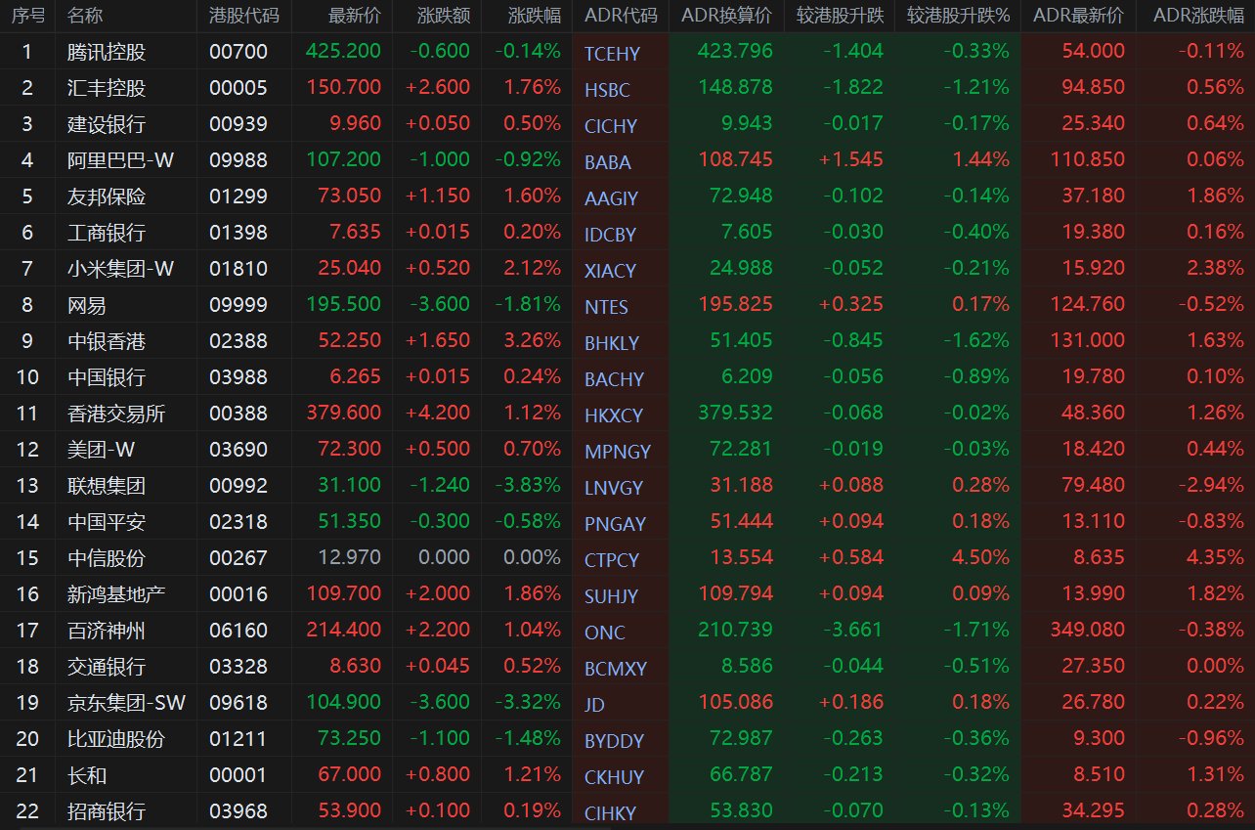This screenshot has height=830, width=1255.
Task: Click ADR code JD
Action: 594,705
